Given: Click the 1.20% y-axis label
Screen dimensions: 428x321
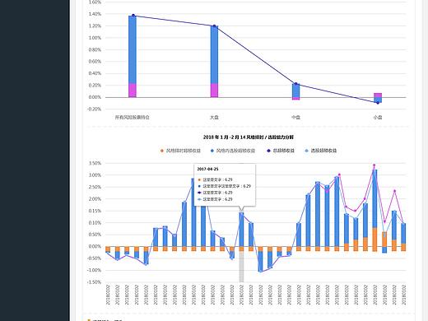Looking at the screenshot, I should coord(95,26).
